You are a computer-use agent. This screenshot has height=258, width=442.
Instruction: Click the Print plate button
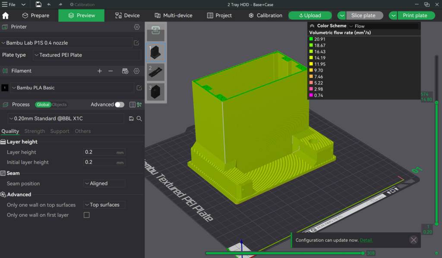[x=415, y=16]
